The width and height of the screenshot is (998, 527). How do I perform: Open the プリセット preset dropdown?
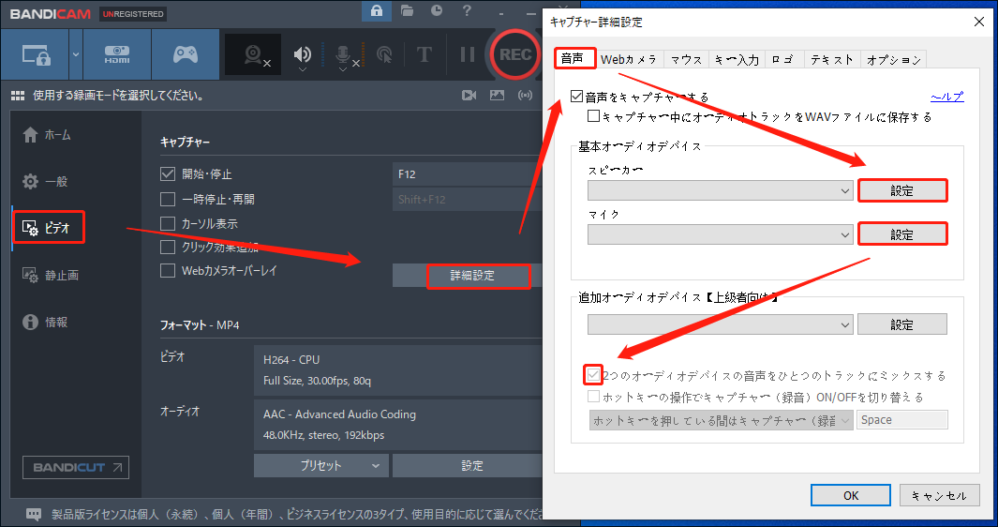point(321,466)
